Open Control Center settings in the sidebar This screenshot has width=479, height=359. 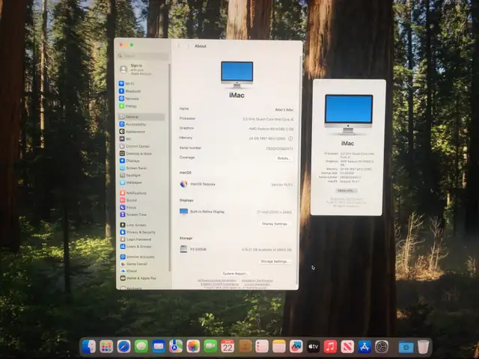[135, 147]
